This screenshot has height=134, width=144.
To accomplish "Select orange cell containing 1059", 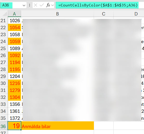I will pyautogui.click(x=15, y=41).
